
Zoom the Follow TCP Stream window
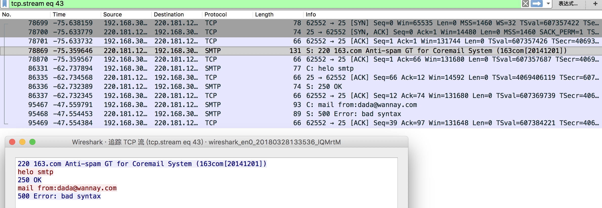pos(32,142)
